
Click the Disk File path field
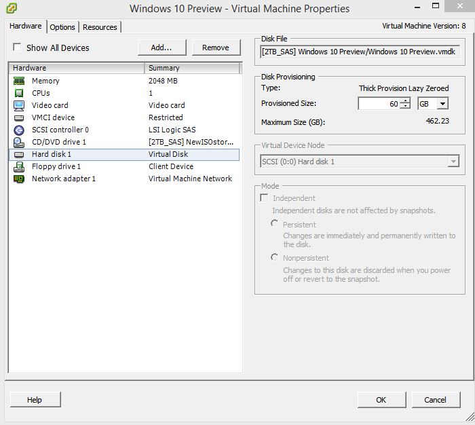pyautogui.click(x=360, y=52)
